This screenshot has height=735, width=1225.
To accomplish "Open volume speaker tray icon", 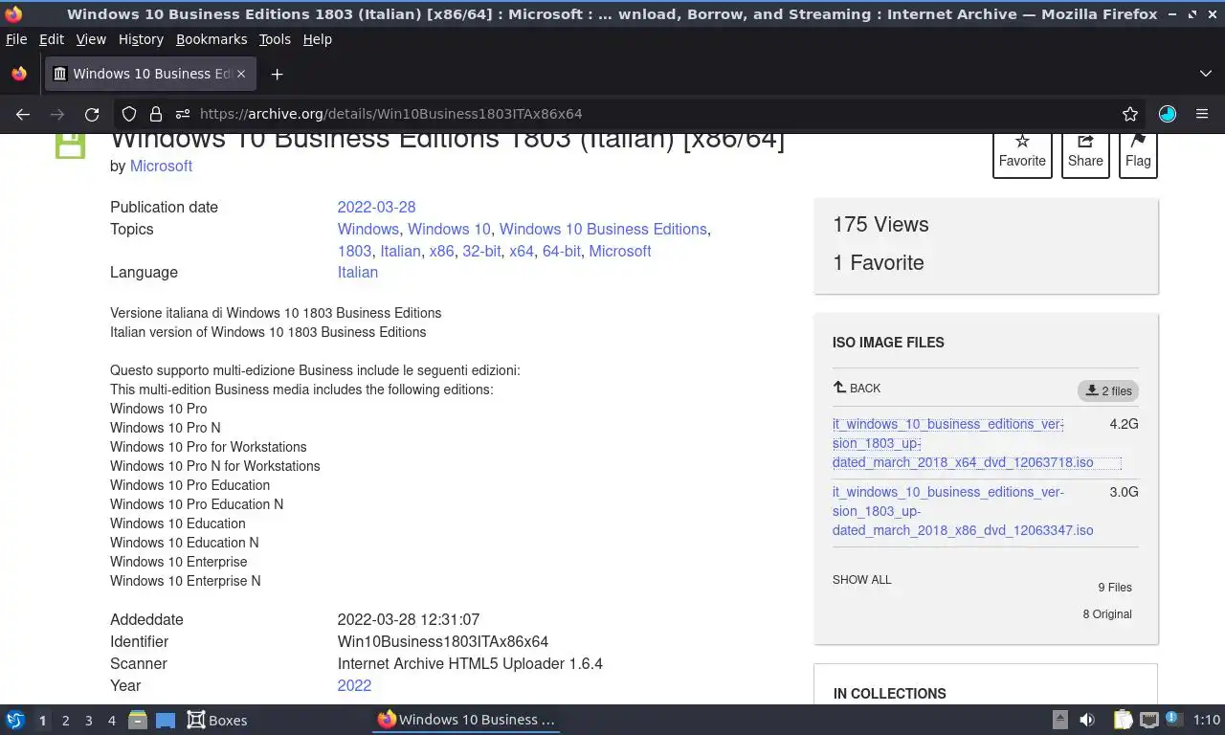I will point(1087,720).
